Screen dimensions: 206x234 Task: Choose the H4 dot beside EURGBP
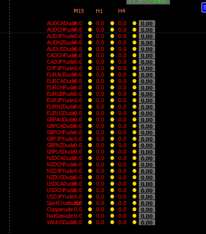134,94
